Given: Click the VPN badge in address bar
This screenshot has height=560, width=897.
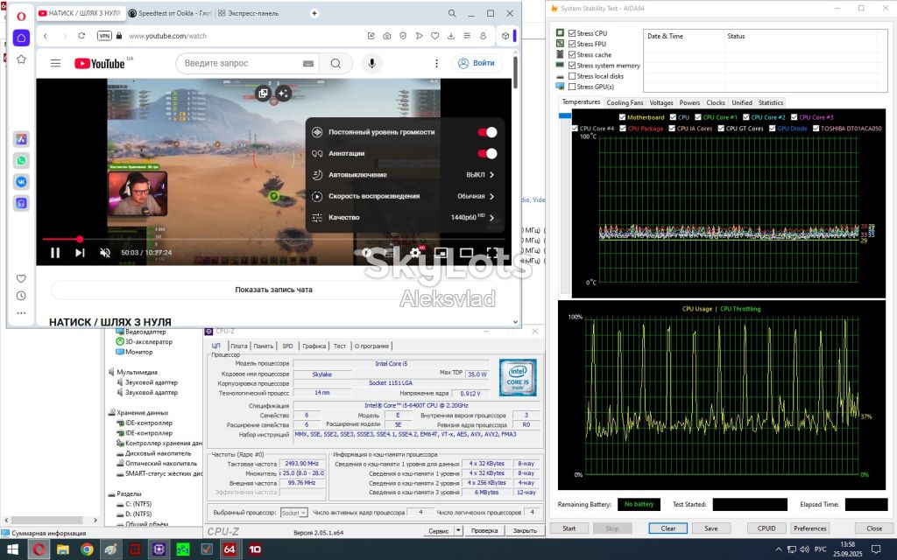Looking at the screenshot, I should coord(104,35).
